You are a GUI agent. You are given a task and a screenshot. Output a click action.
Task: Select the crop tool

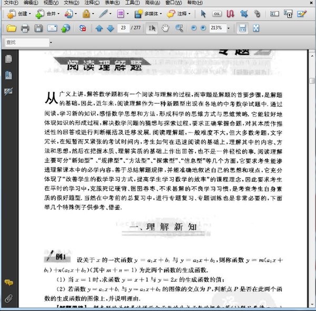click(244, 14)
